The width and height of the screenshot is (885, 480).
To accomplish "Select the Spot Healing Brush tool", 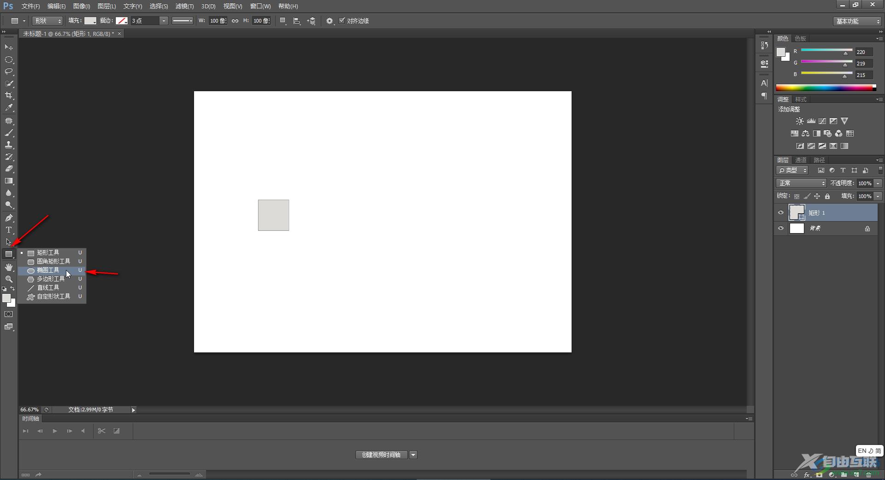I will (x=9, y=121).
